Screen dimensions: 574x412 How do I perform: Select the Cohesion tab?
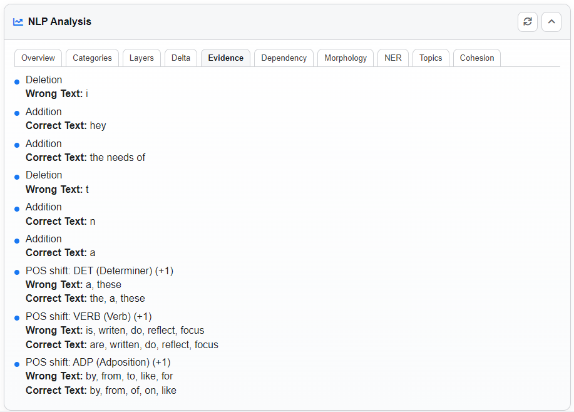tap(477, 58)
